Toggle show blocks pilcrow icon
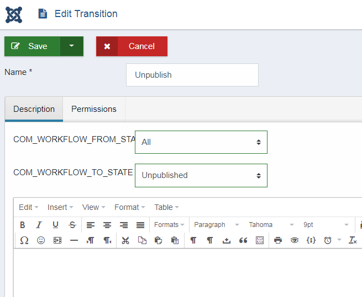Screen dimensions: 362x297 210,240
